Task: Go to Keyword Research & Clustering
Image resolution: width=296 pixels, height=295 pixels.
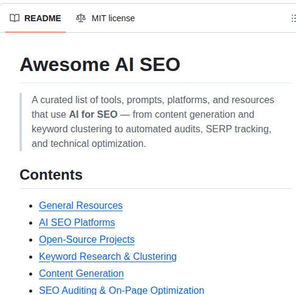Action: tap(108, 257)
